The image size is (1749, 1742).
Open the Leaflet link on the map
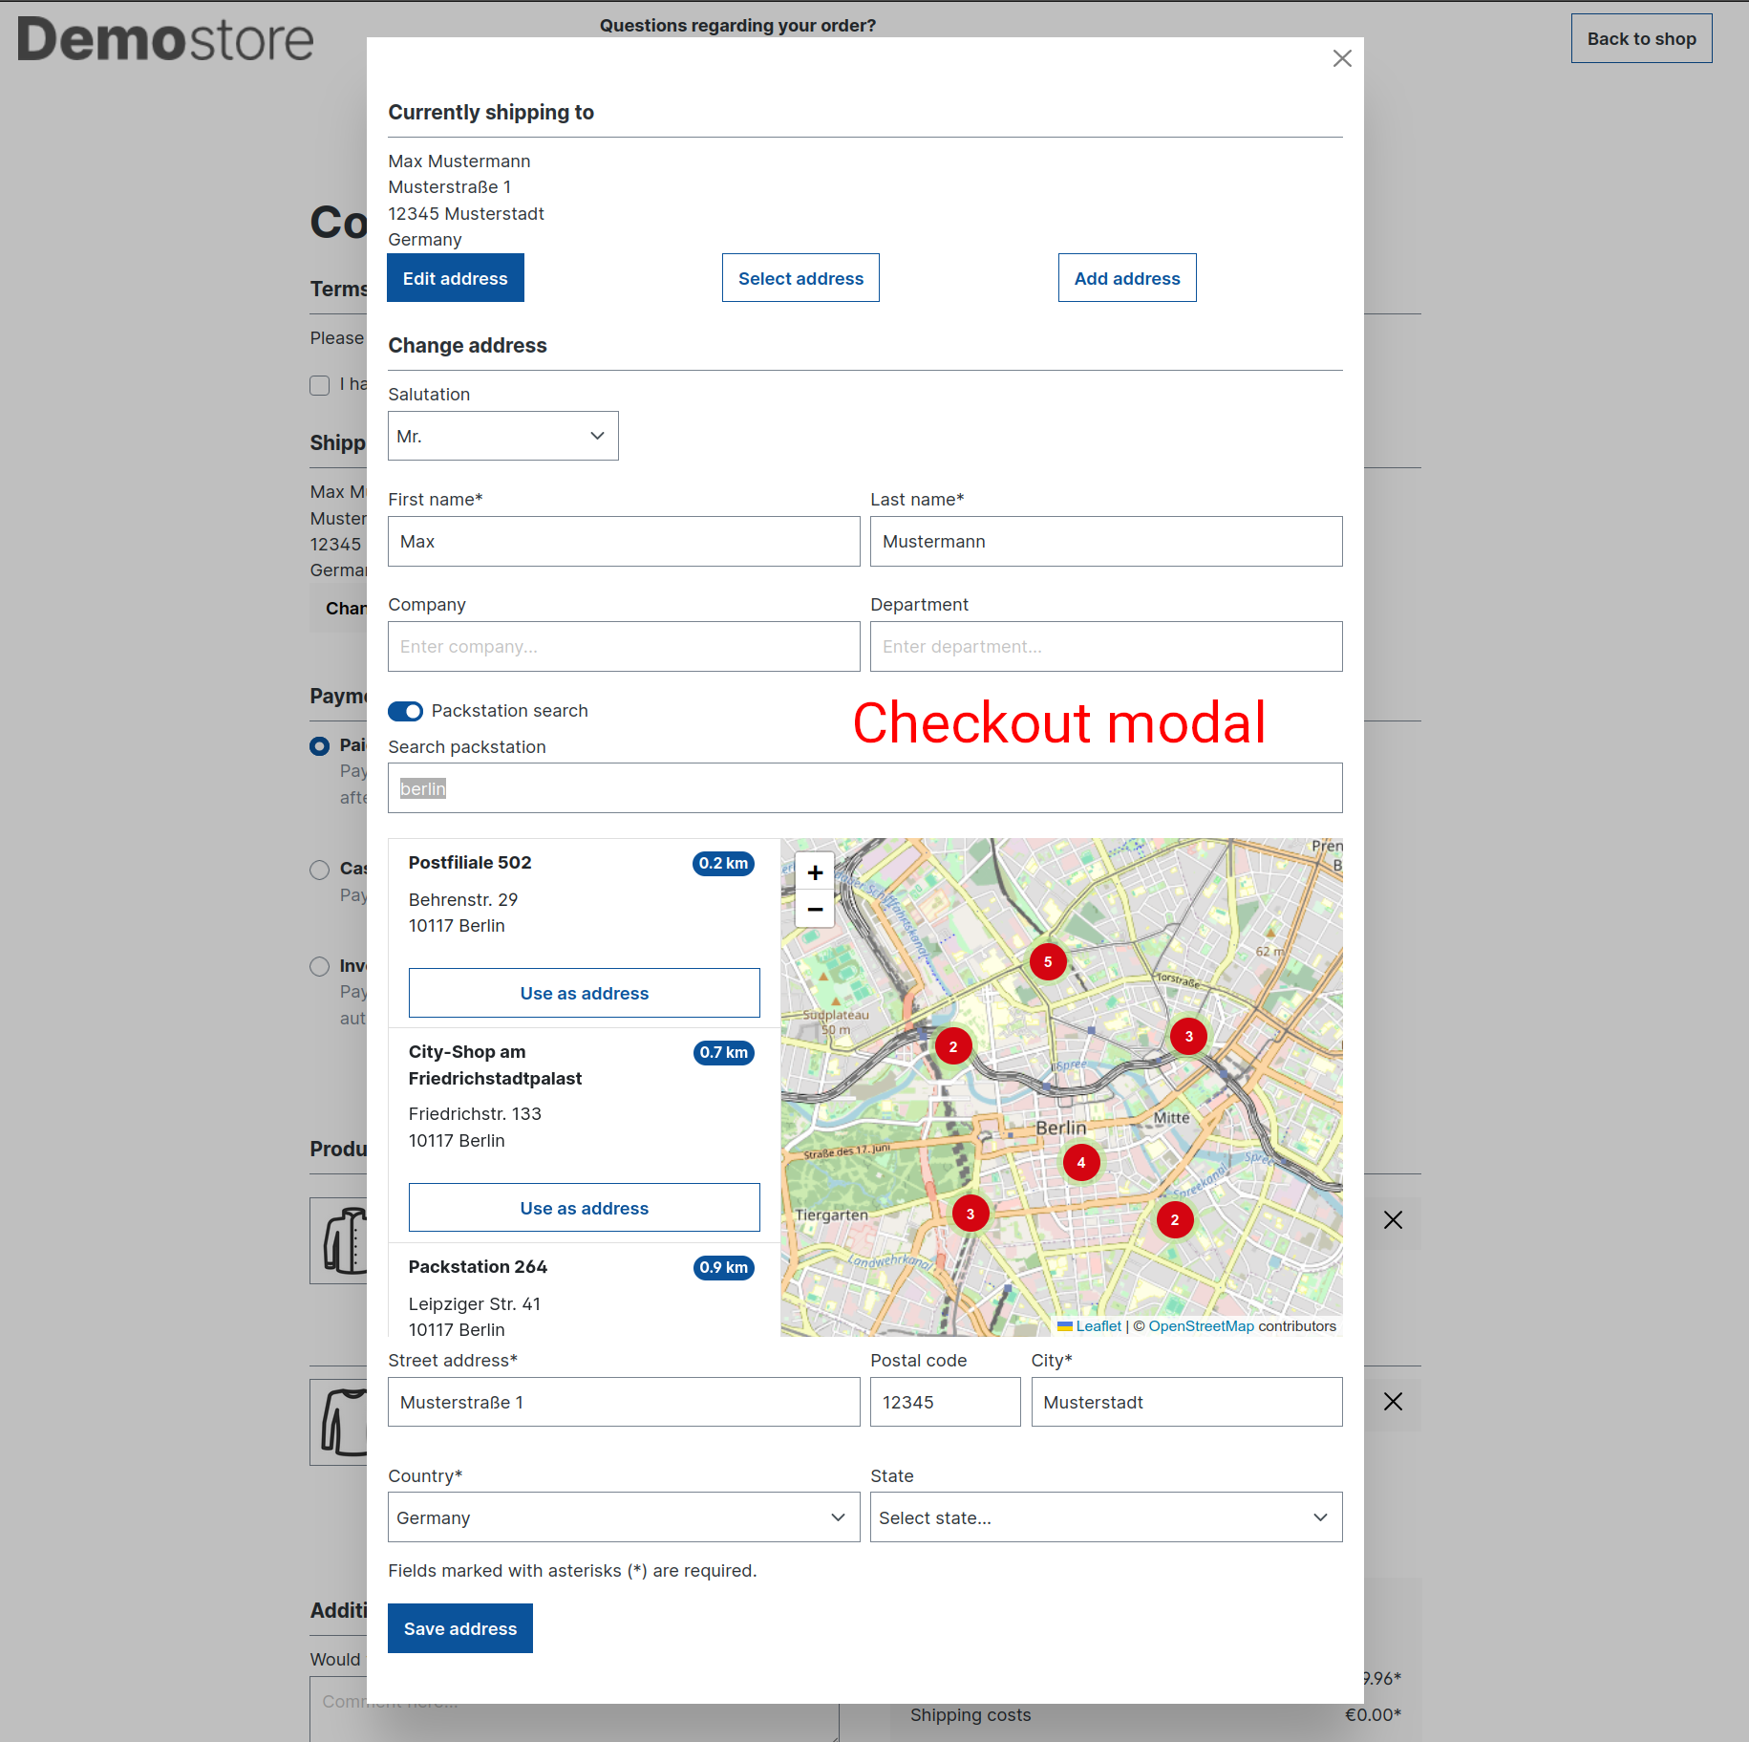[1098, 1326]
